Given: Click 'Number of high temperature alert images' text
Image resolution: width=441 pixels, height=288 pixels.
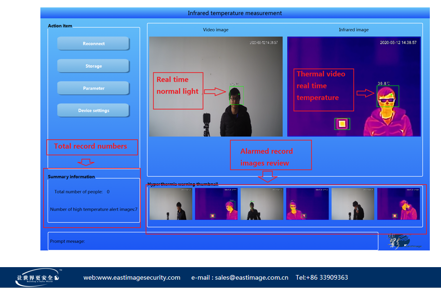Looking at the screenshot, I should point(94,209).
